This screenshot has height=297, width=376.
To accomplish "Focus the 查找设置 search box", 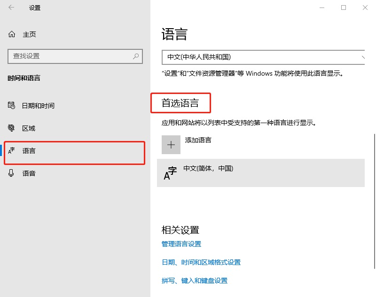I will pyautogui.click(x=75, y=56).
